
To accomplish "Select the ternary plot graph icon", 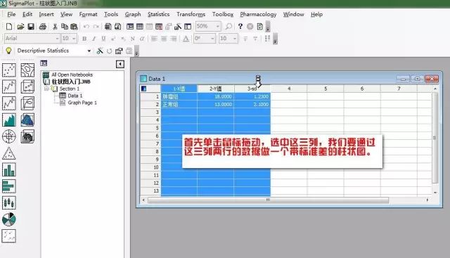I will [9, 153].
